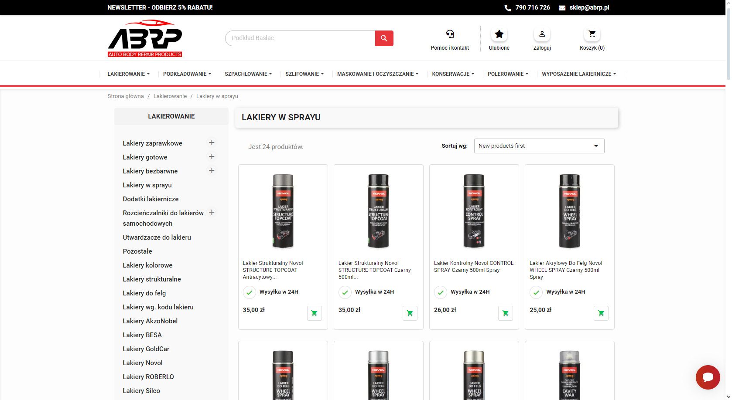Expand Lakiery zaprawkowe subcategory plus
The height and width of the screenshot is (400, 732).
212,143
